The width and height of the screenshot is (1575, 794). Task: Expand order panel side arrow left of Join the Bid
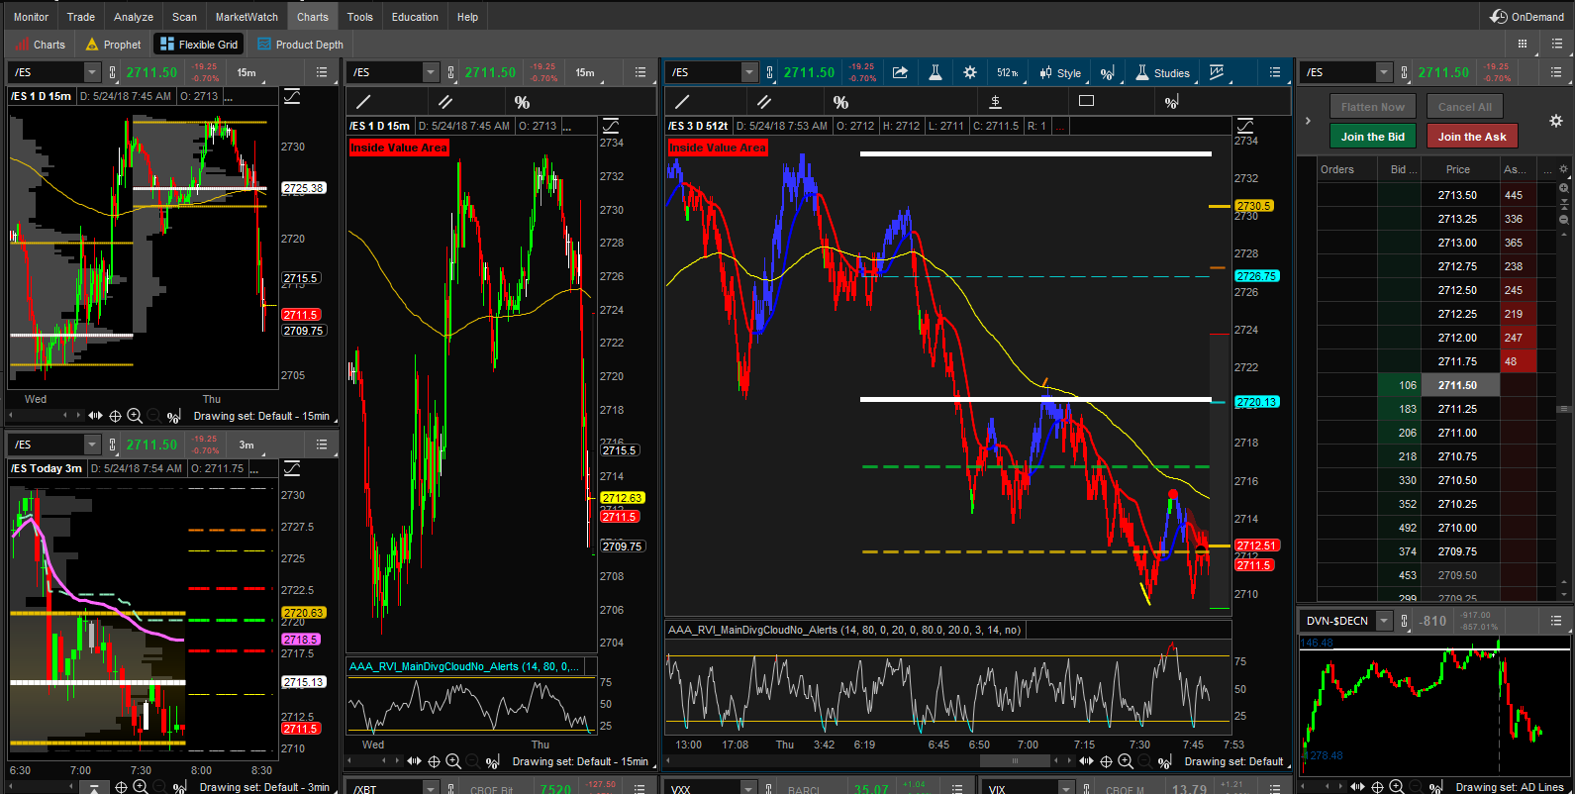click(1308, 121)
